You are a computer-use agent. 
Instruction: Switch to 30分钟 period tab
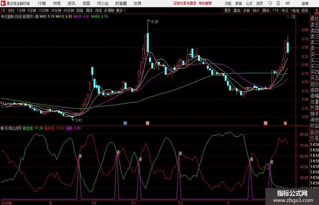[56, 10]
